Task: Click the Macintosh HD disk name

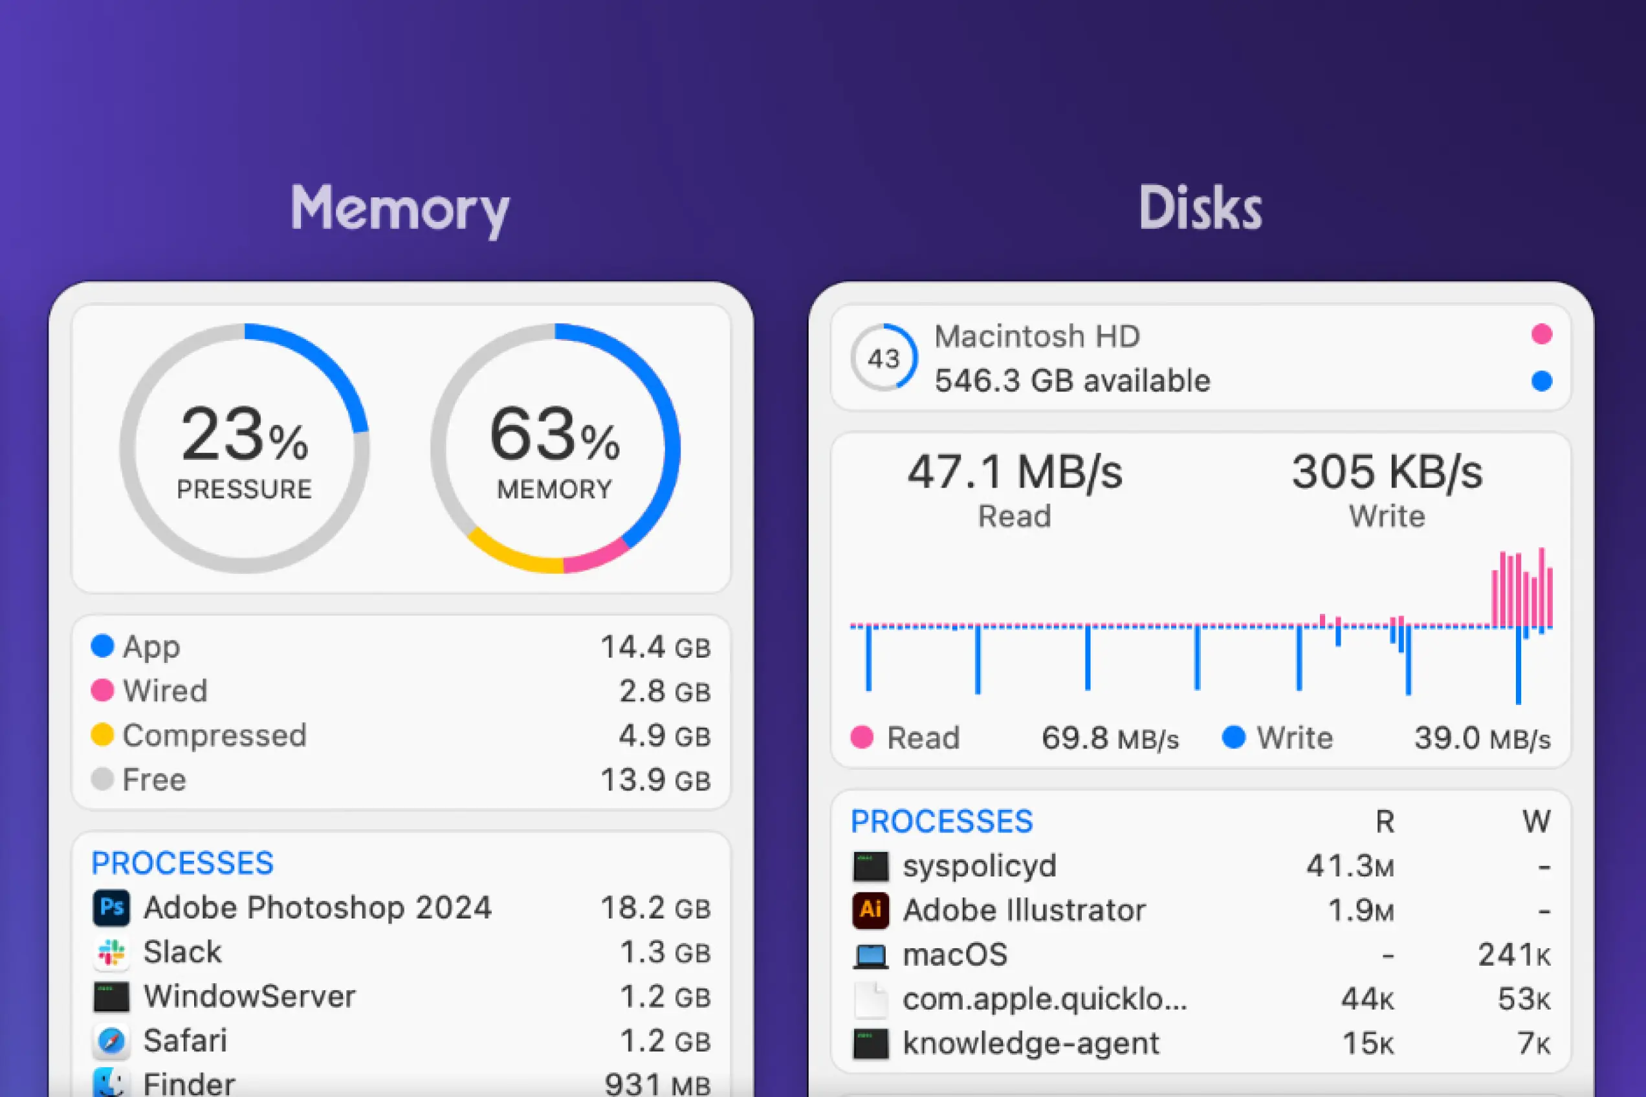Action: [x=1037, y=336]
